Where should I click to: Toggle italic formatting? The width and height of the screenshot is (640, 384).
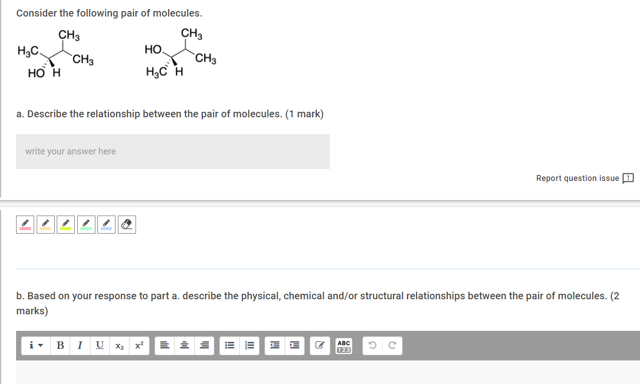click(80, 345)
